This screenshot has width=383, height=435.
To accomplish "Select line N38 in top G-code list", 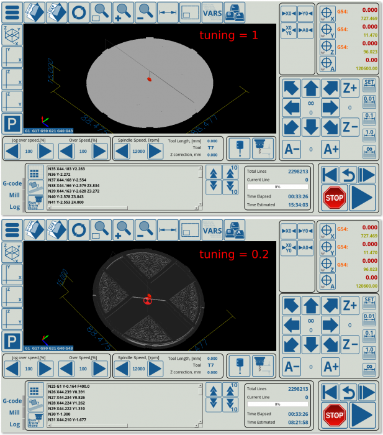I will (74, 185).
